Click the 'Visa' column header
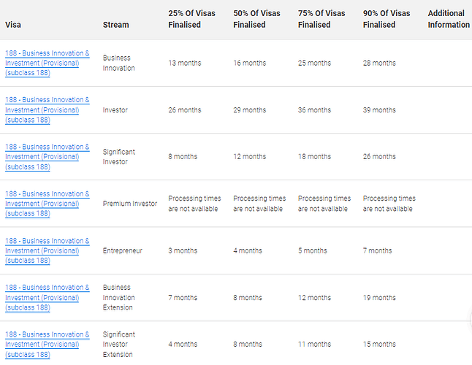Image resolution: width=472 pixels, height=365 pixels. [13, 25]
